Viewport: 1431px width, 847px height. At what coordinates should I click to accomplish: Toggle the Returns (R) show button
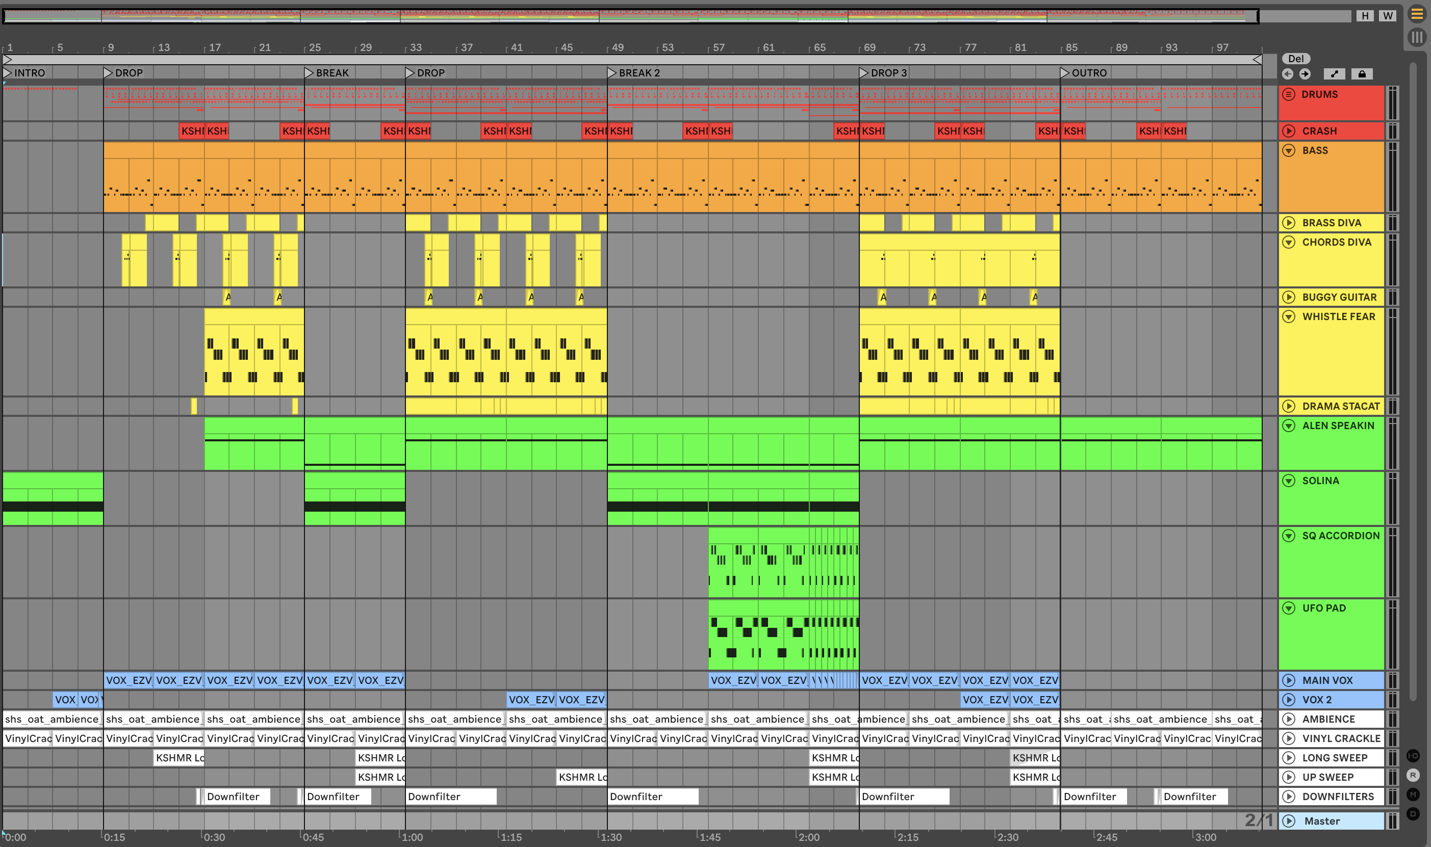[x=1413, y=775]
